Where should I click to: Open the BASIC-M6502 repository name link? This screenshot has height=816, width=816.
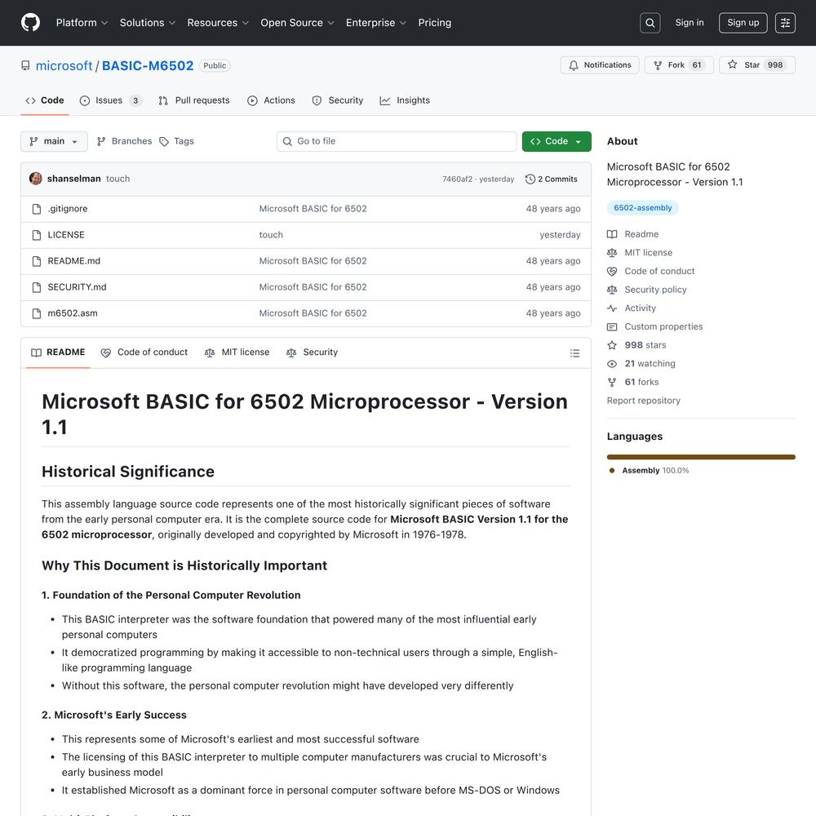148,65
